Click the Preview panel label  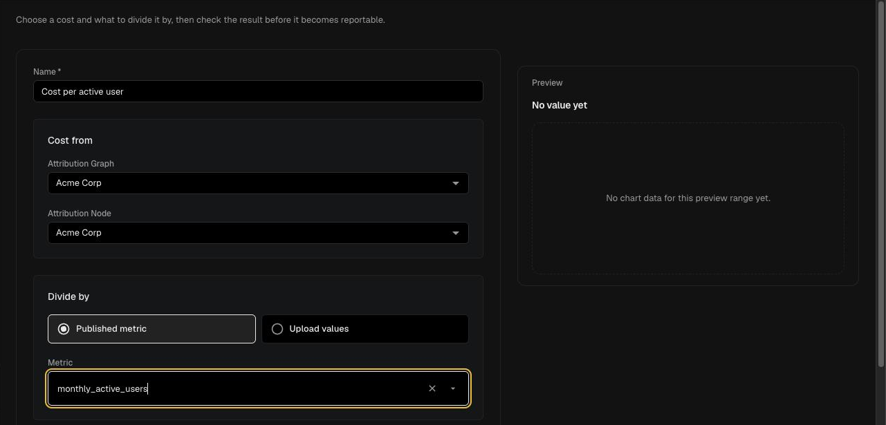[x=547, y=83]
